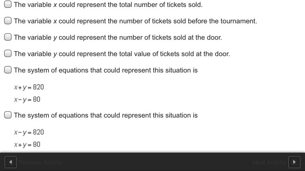Image resolution: width=305 pixels, height=171 pixels.
Task: Tick the system with x+y=820 checkbox
Action: pyautogui.click(x=8, y=70)
